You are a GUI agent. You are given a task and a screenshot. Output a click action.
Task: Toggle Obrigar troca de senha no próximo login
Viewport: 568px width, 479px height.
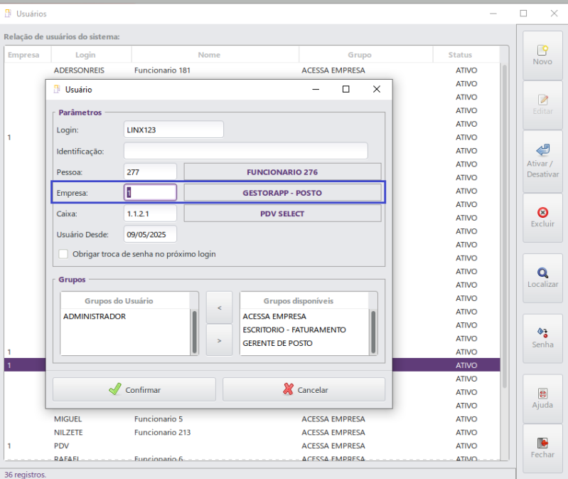(63, 254)
